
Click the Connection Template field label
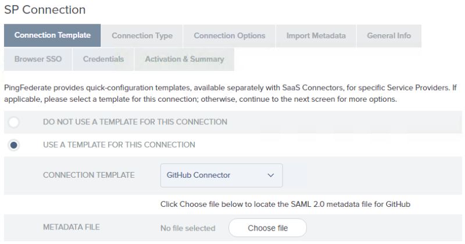click(x=88, y=175)
